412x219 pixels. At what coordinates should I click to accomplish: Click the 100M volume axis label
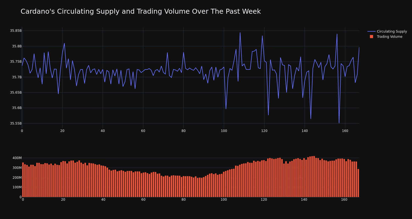17,187
